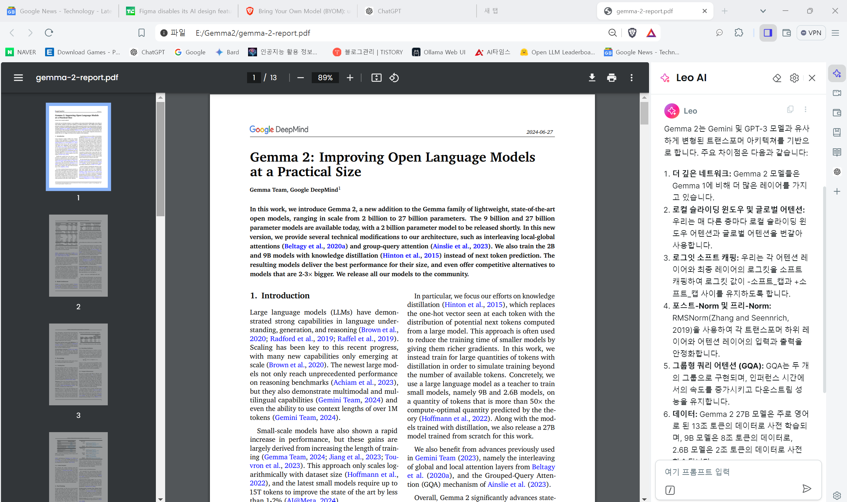Switch to Figma disables AI design tab
The height and width of the screenshot is (502, 847).
click(178, 11)
